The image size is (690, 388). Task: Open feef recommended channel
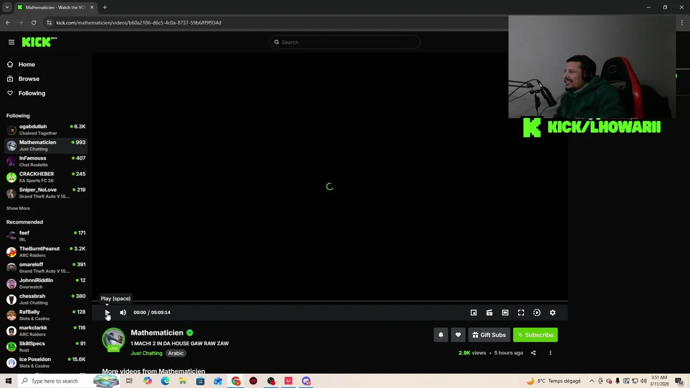(46, 236)
